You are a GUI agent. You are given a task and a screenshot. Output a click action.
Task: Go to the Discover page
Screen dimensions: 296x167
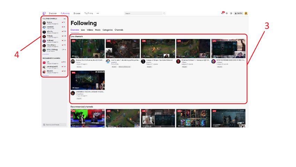tap(53, 14)
